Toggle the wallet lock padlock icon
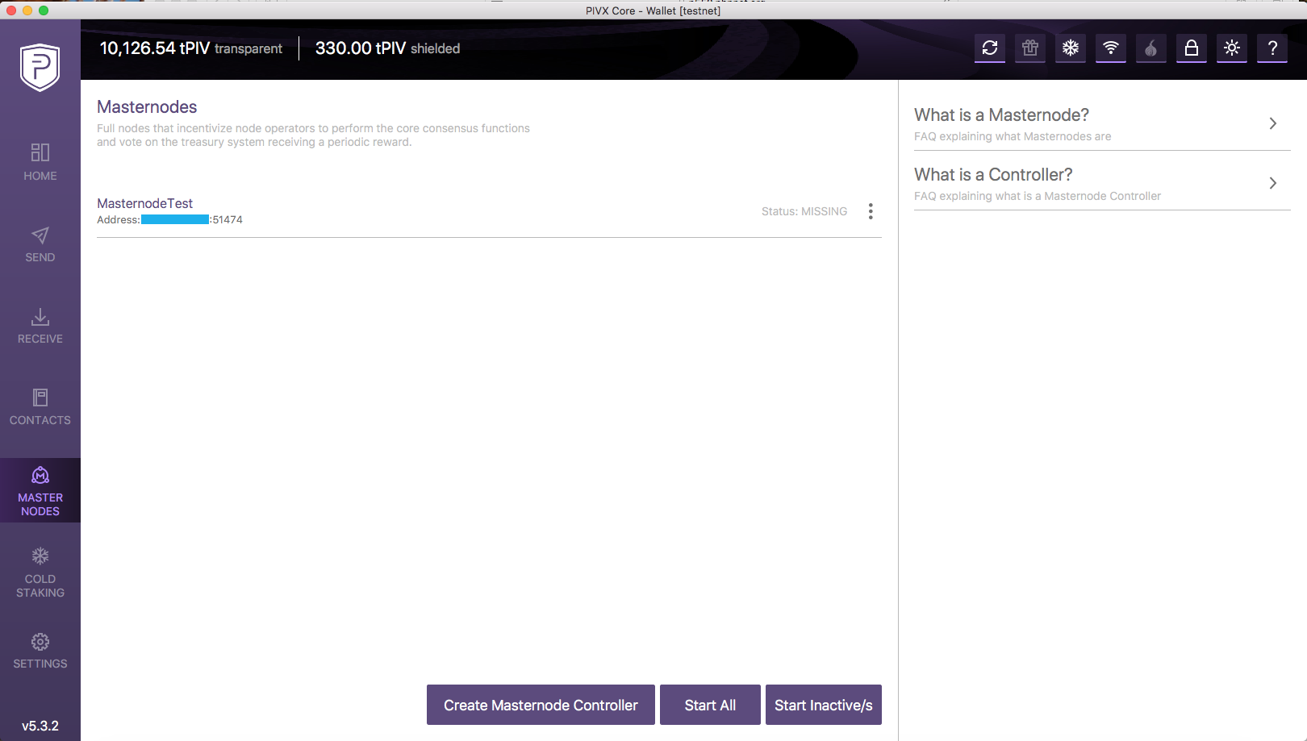Image resolution: width=1307 pixels, height=741 pixels. click(1192, 48)
